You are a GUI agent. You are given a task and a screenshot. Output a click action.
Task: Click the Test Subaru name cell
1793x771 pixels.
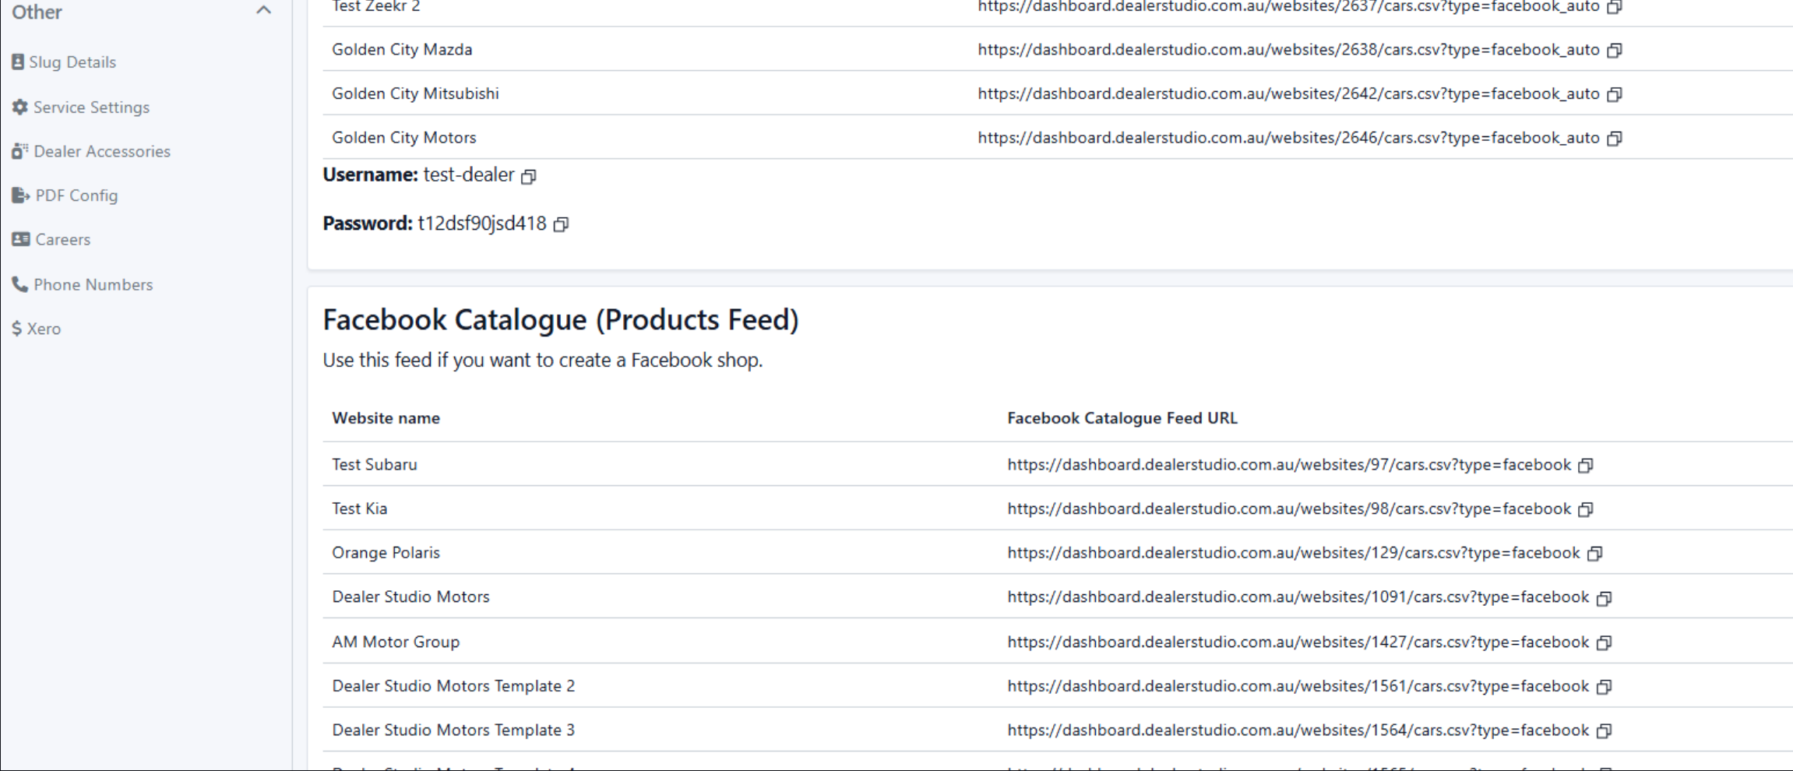(375, 465)
